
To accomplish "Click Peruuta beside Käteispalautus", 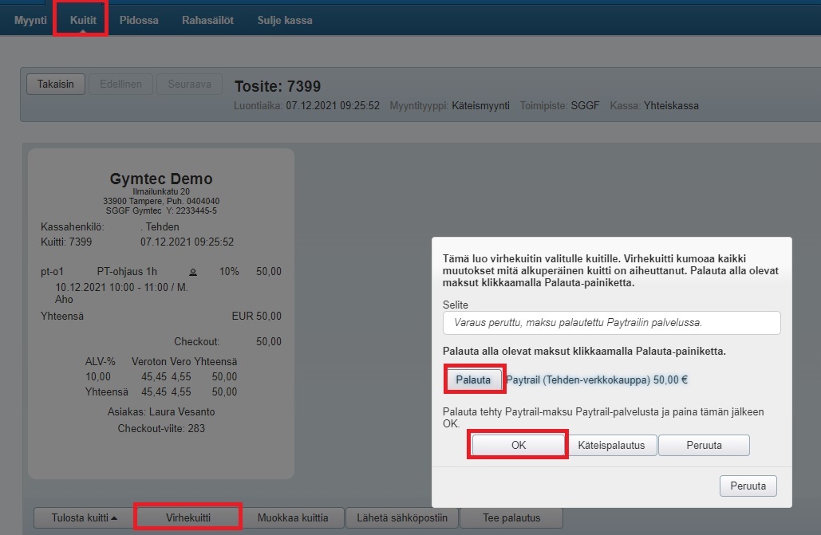I will 704,445.
